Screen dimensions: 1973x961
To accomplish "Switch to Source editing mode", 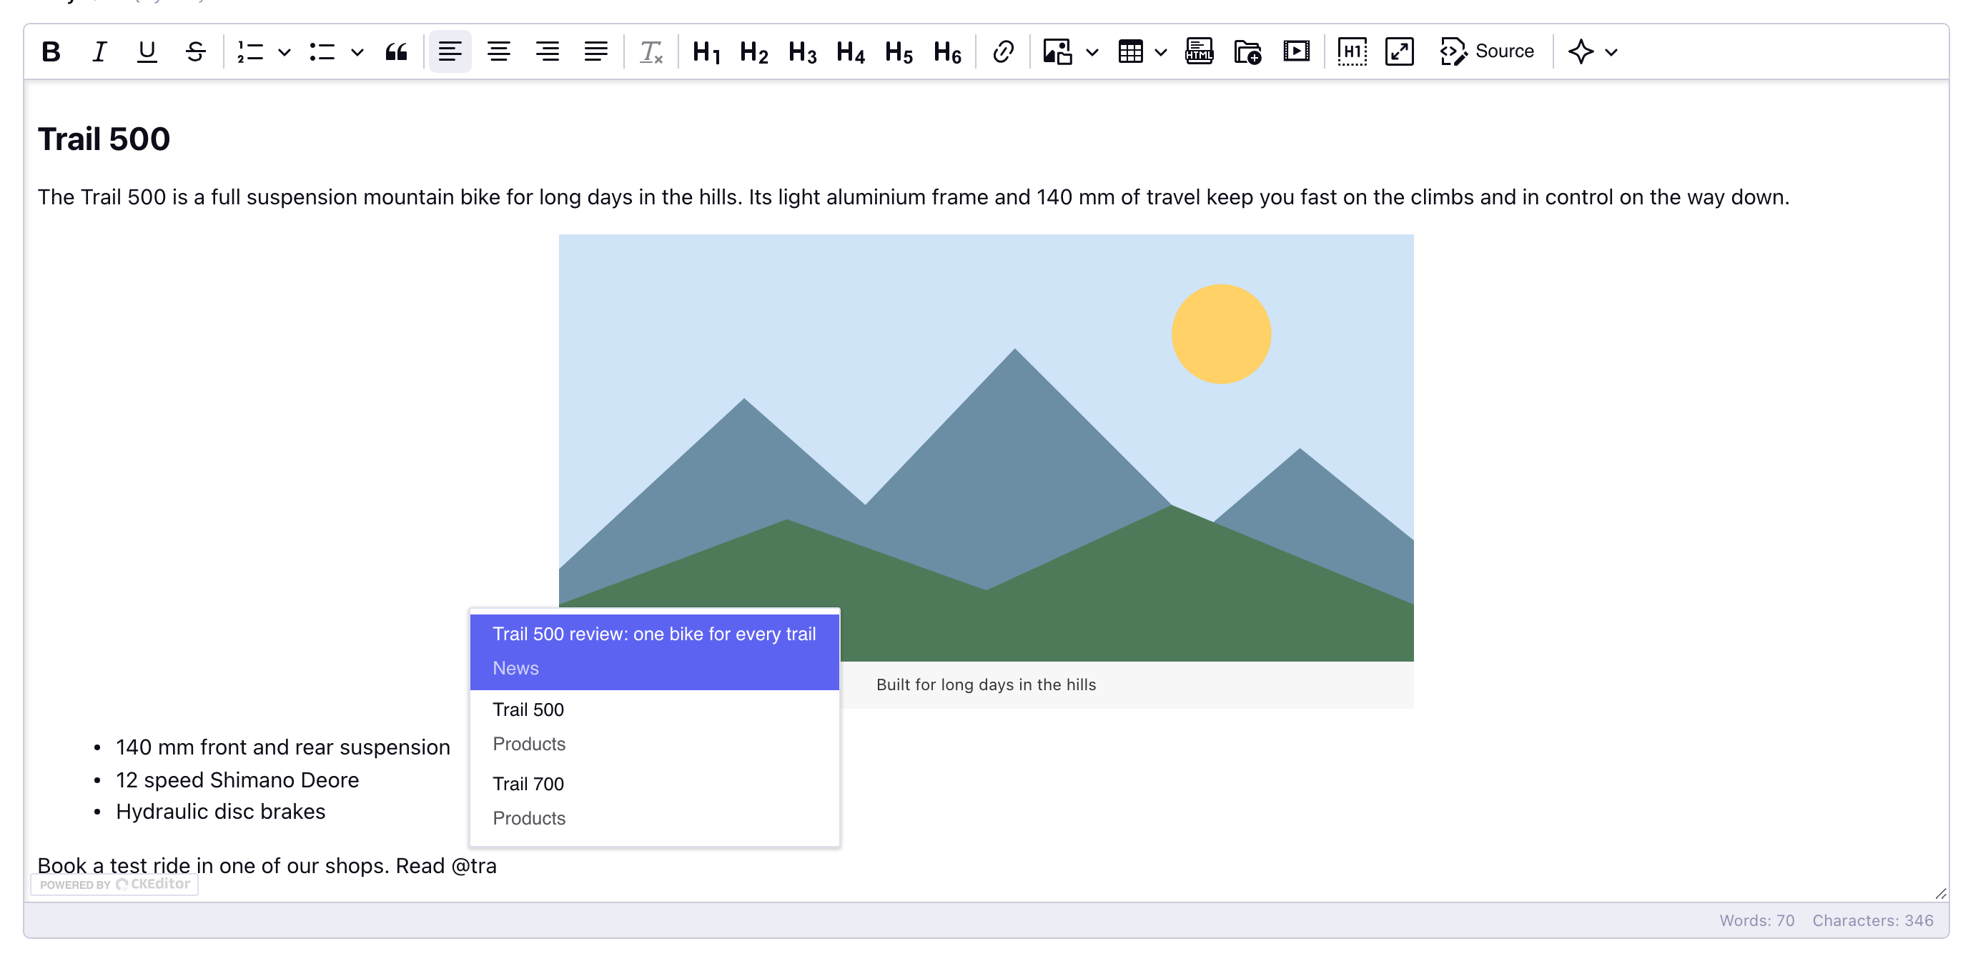I will [x=1487, y=51].
